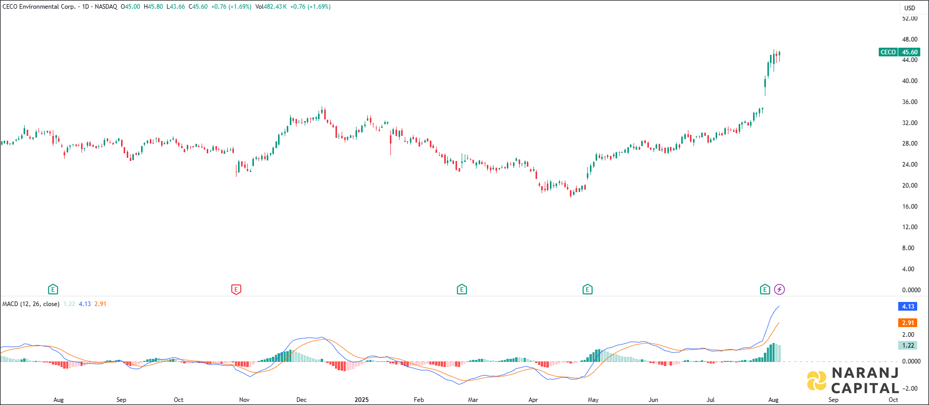
Task: Click the 2025 year label on time axis
Action: [362, 400]
